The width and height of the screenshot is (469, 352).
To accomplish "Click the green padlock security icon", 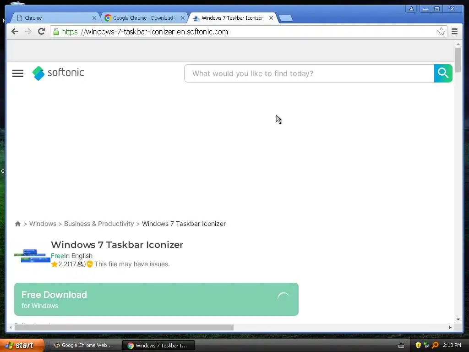I will pyautogui.click(x=56, y=32).
